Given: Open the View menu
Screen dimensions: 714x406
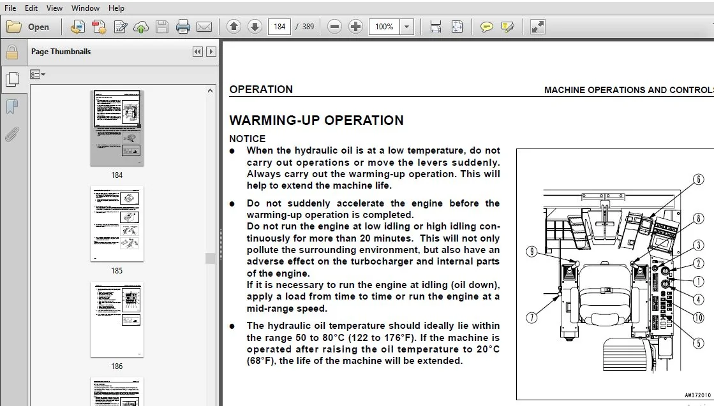Looking at the screenshot, I should point(54,8).
